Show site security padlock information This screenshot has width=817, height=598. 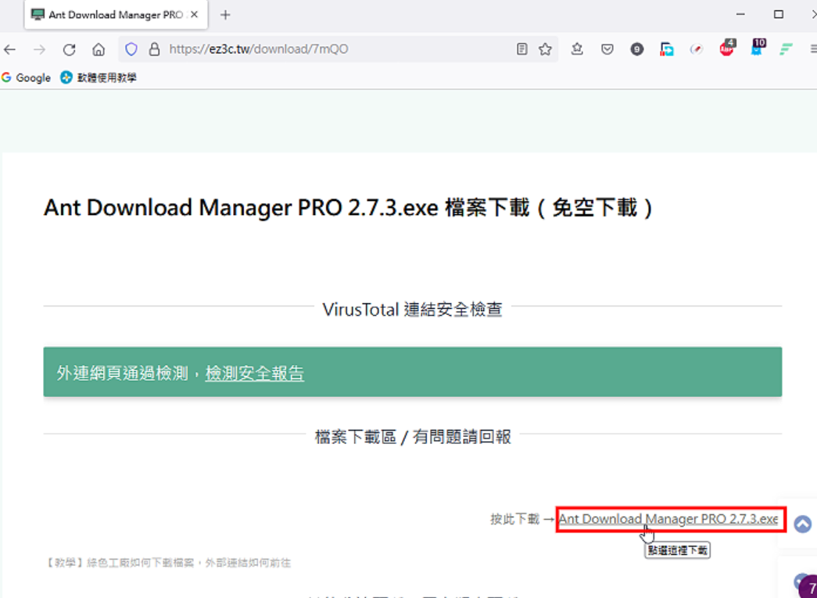(154, 49)
